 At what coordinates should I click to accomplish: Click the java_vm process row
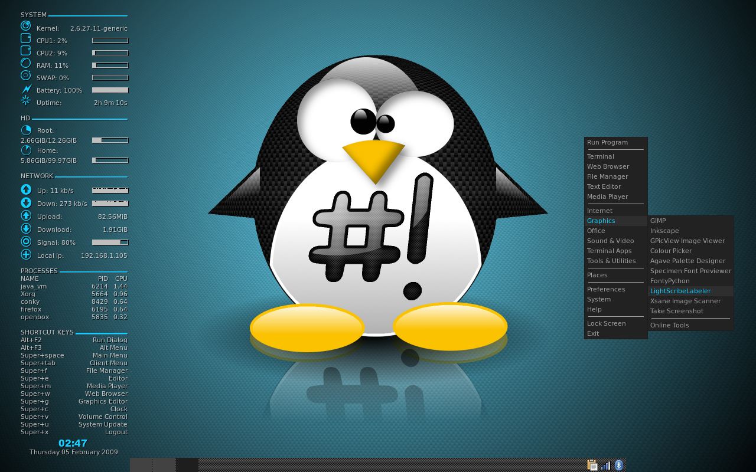(x=74, y=286)
